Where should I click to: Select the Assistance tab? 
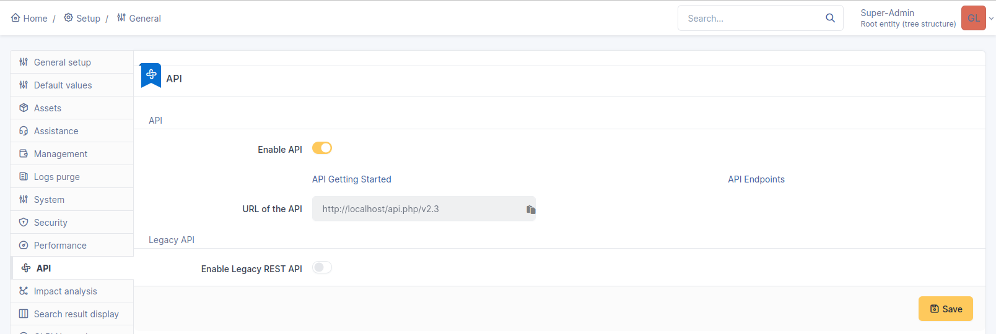pyautogui.click(x=72, y=131)
